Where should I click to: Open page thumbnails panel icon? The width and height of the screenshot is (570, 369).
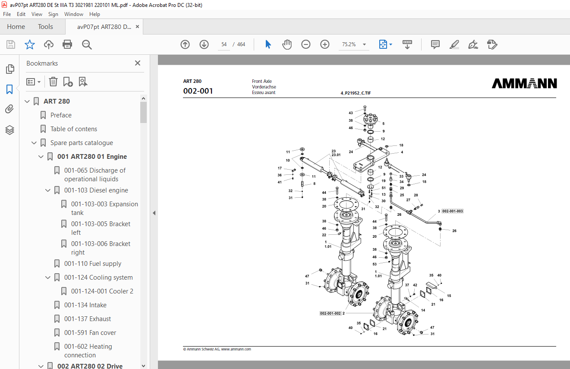9,69
